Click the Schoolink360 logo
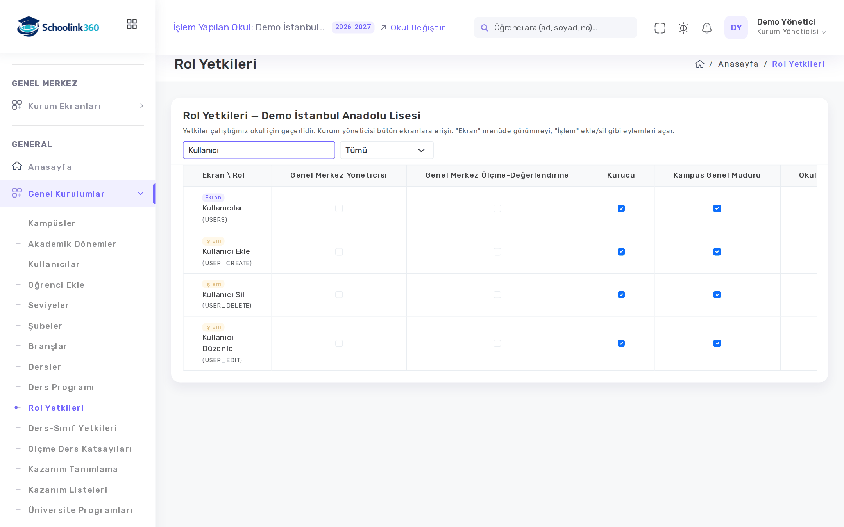844x527 pixels. pos(58,27)
